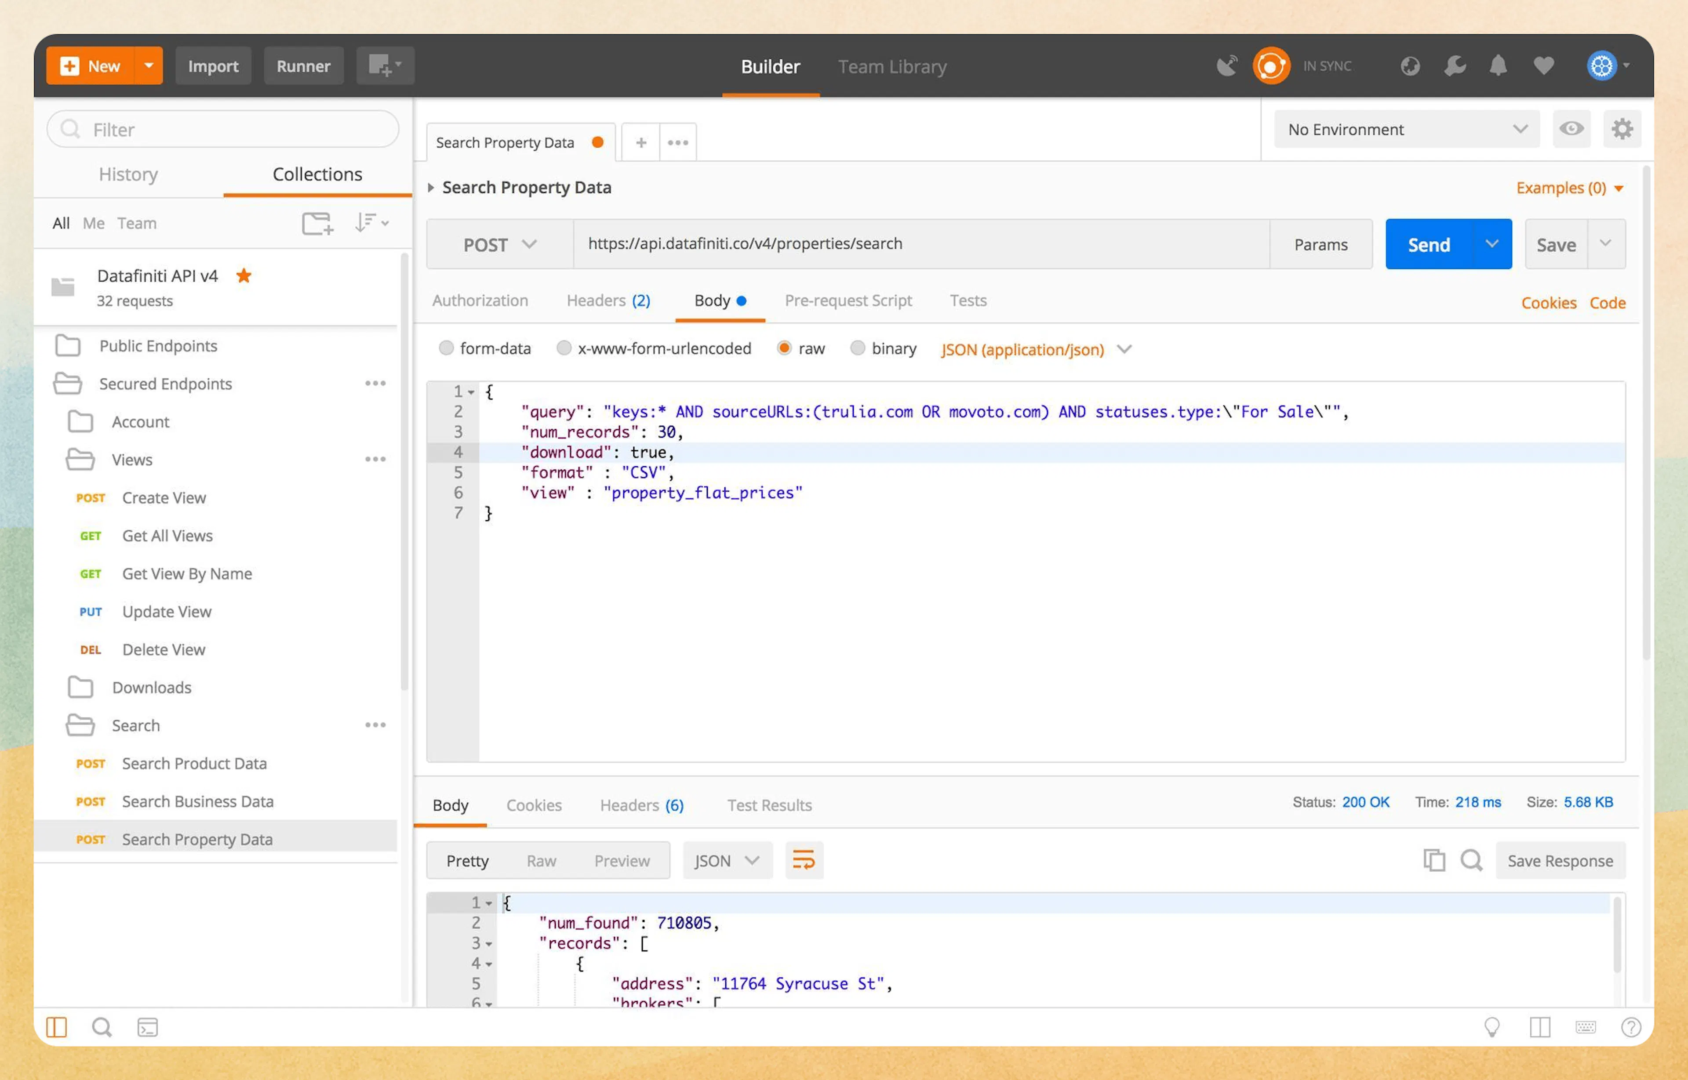Click the Send button

click(x=1428, y=244)
